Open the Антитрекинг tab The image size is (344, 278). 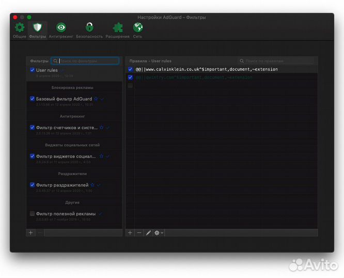pos(61,30)
